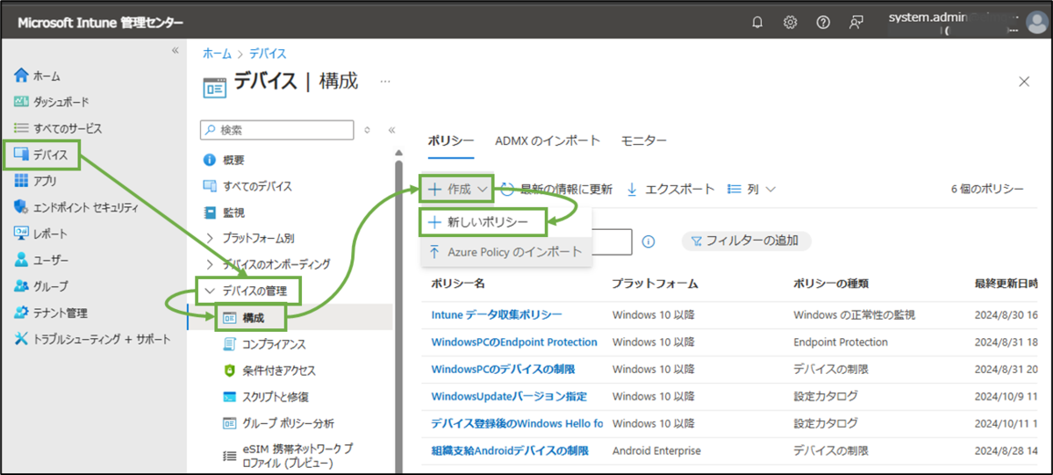Screen dimensions: 1053x475
Task: Click the user account avatar
Action: coord(1036,24)
